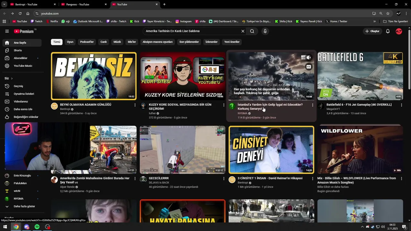The width and height of the screenshot is (411, 231).
Task: Open options for 3 CİNSİYET 1 İNSAN video
Action: [312, 178]
